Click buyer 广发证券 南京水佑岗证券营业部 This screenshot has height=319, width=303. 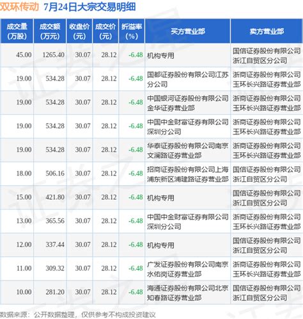pos(187,269)
